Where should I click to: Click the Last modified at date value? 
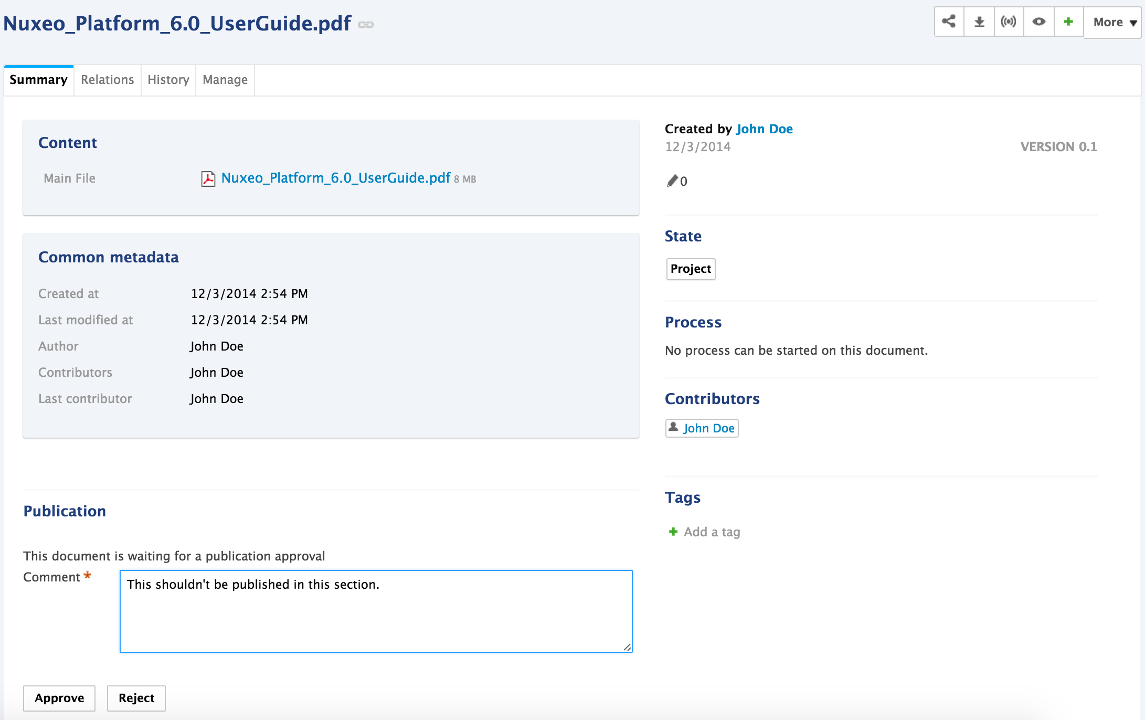pyautogui.click(x=249, y=320)
